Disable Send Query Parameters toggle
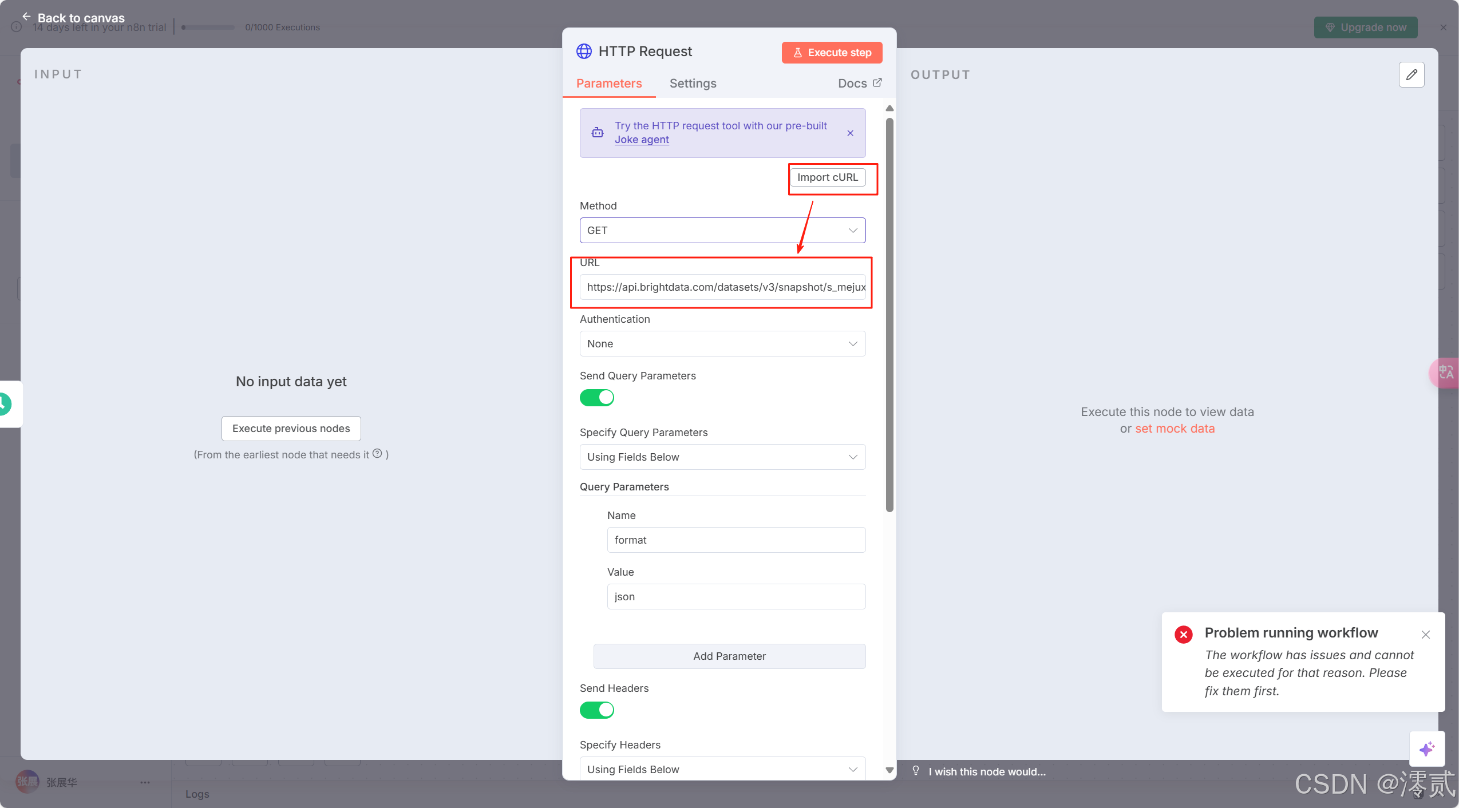 click(x=596, y=398)
